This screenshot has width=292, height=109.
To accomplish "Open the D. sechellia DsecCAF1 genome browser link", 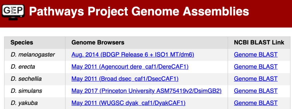I will 125,79.
